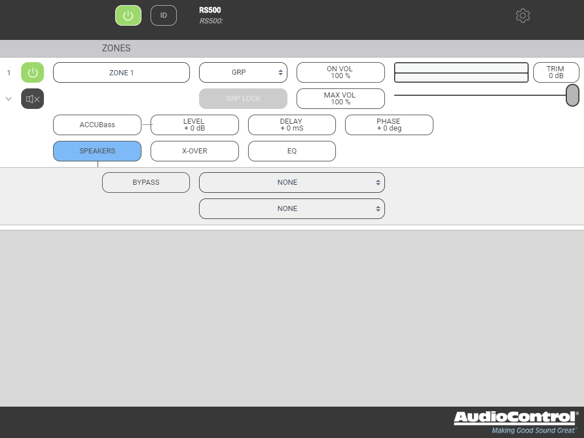Click the ID identify button
The width and height of the screenshot is (584, 438).
tap(164, 15)
